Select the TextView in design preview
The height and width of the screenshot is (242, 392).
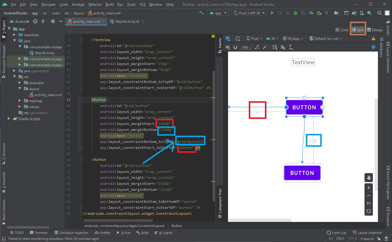click(x=303, y=62)
